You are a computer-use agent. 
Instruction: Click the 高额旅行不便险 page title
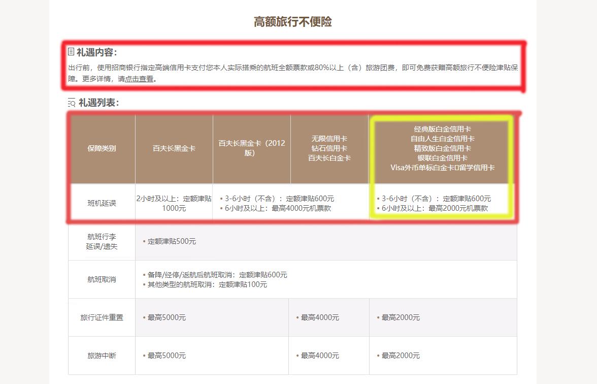[292, 22]
